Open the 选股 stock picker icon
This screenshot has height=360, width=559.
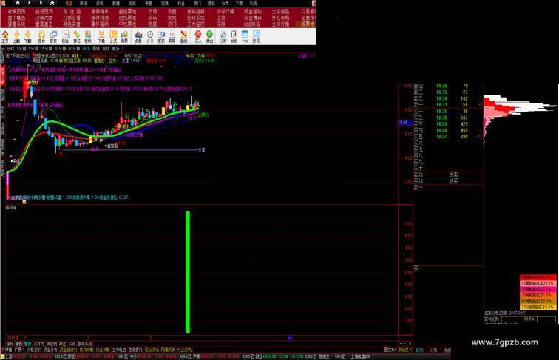pyautogui.click(x=124, y=37)
